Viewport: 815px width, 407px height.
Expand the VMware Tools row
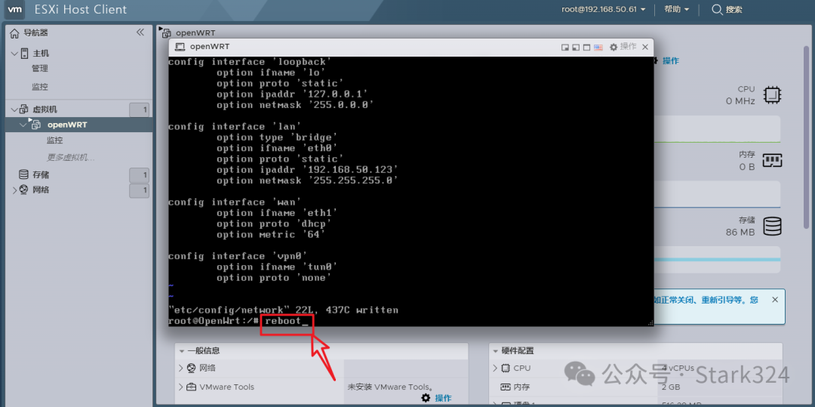tap(180, 387)
